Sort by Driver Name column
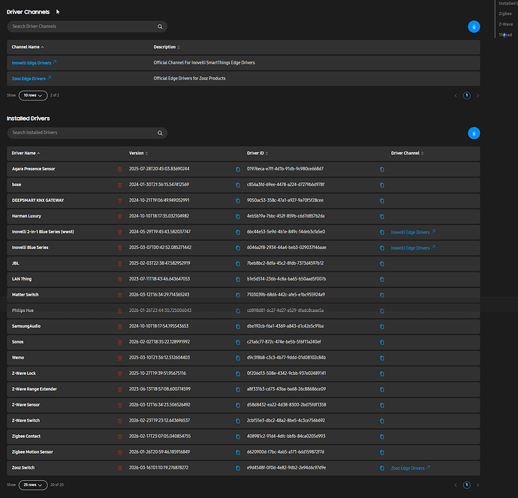Image resolution: width=518 pixels, height=498 pixels. pos(26,153)
